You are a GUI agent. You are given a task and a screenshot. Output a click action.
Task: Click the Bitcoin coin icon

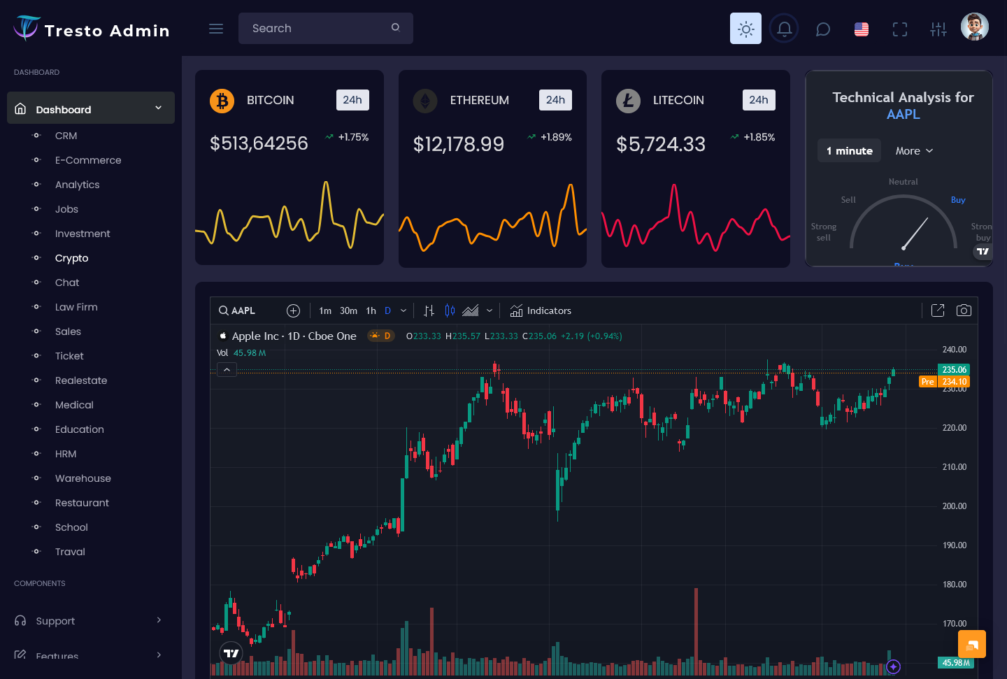click(x=222, y=101)
